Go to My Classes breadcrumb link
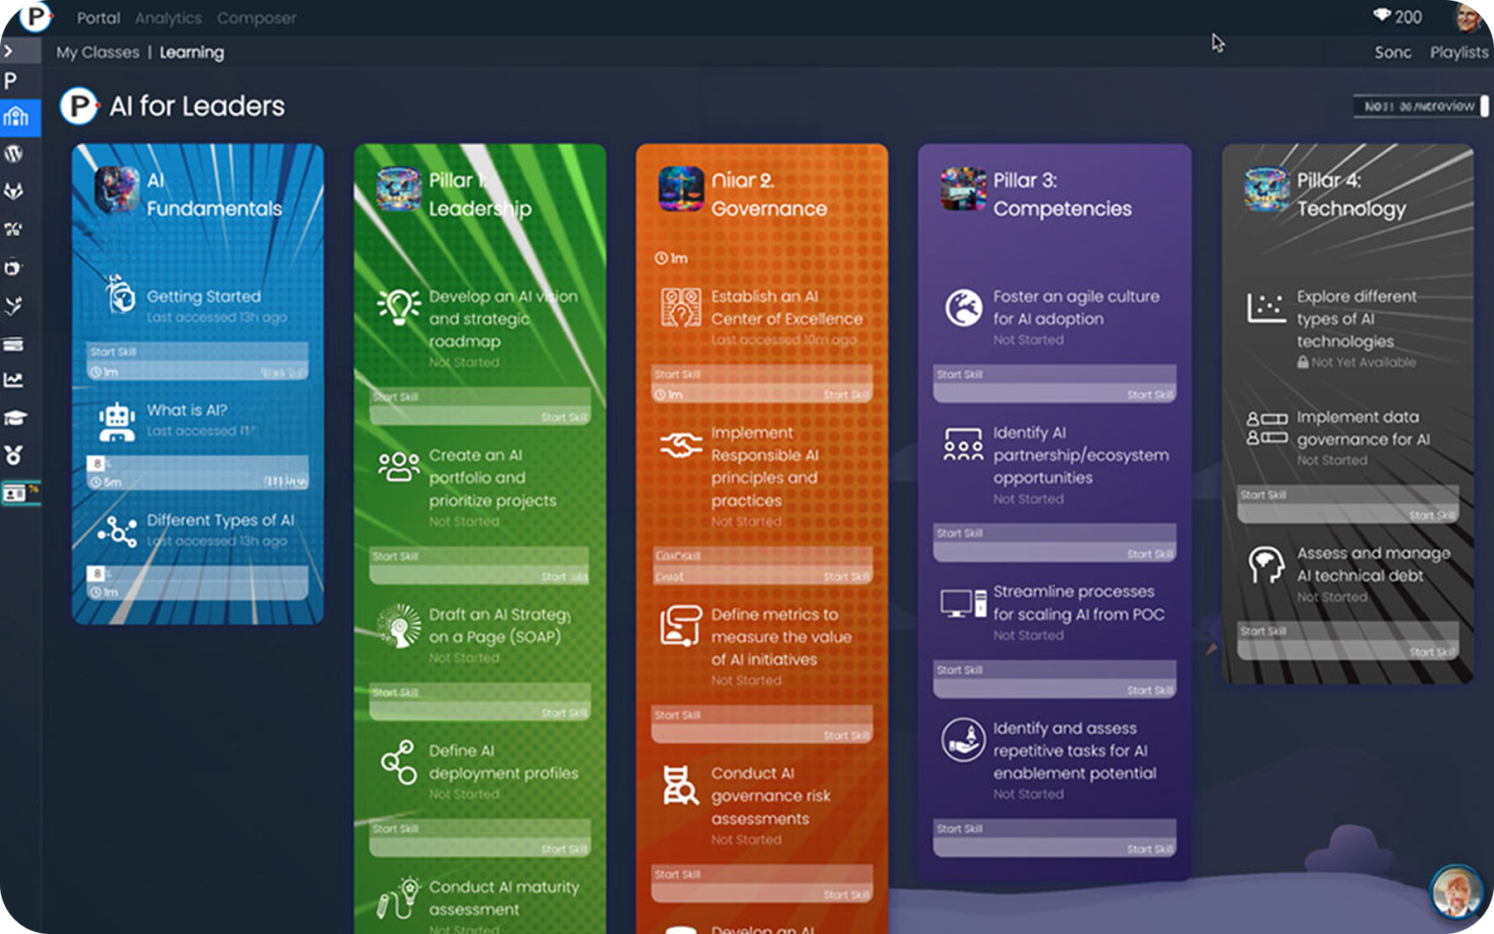This screenshot has width=1494, height=934. point(98,52)
